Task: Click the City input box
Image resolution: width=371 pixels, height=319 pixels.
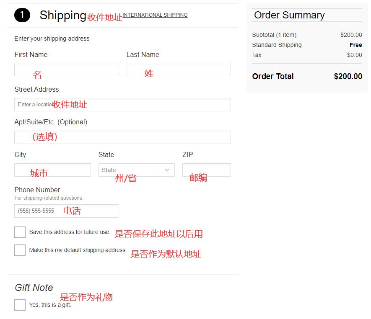Action: pos(52,170)
